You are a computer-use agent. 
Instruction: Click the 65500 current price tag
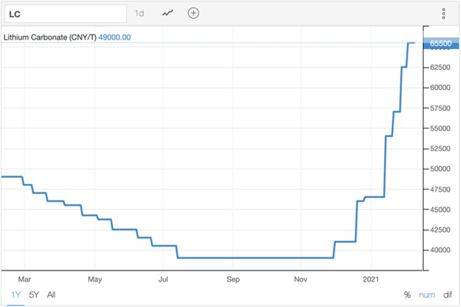pyautogui.click(x=440, y=43)
